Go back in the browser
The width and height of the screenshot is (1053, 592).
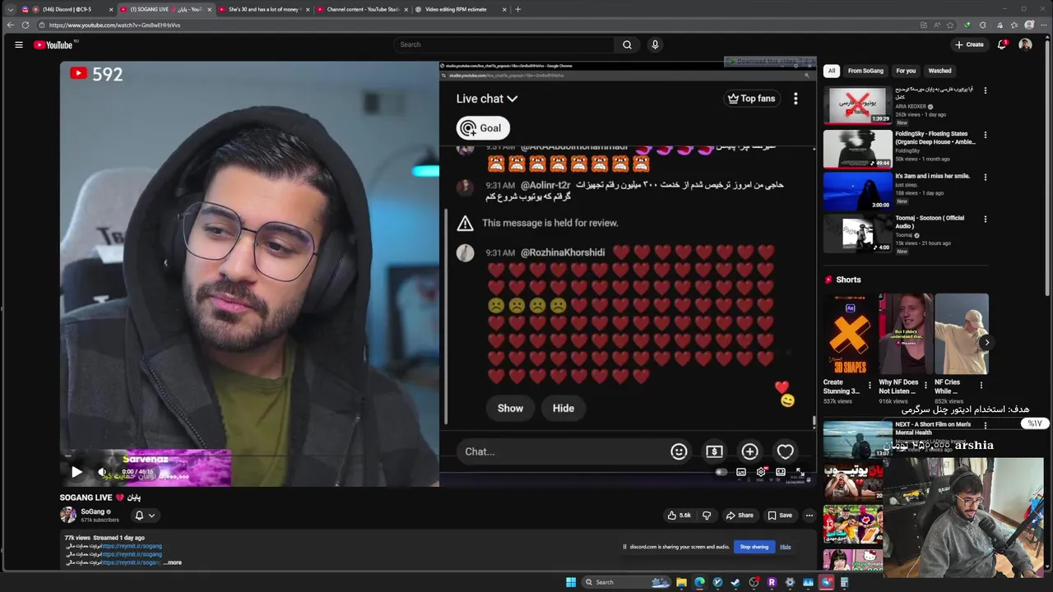point(10,25)
